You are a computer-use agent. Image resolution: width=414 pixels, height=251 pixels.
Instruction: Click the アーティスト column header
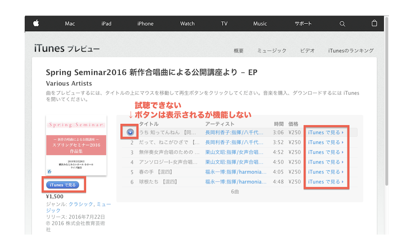pos(220,124)
